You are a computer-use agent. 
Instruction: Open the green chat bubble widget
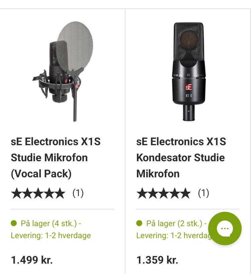(225, 229)
